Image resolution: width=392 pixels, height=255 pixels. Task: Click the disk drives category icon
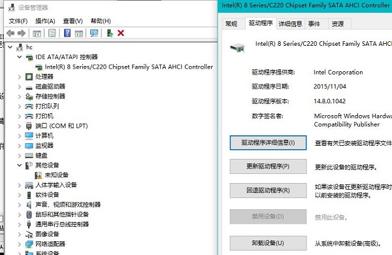click(x=29, y=87)
